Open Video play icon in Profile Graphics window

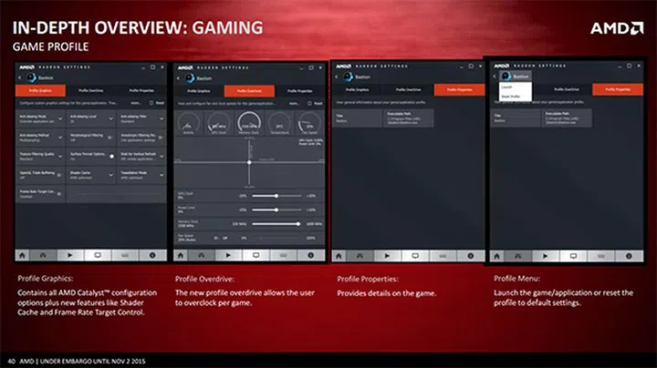pyautogui.click(x=70, y=255)
